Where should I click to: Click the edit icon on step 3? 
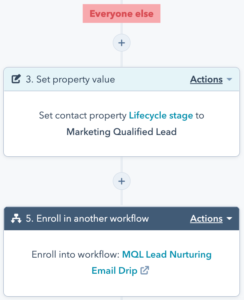click(16, 79)
